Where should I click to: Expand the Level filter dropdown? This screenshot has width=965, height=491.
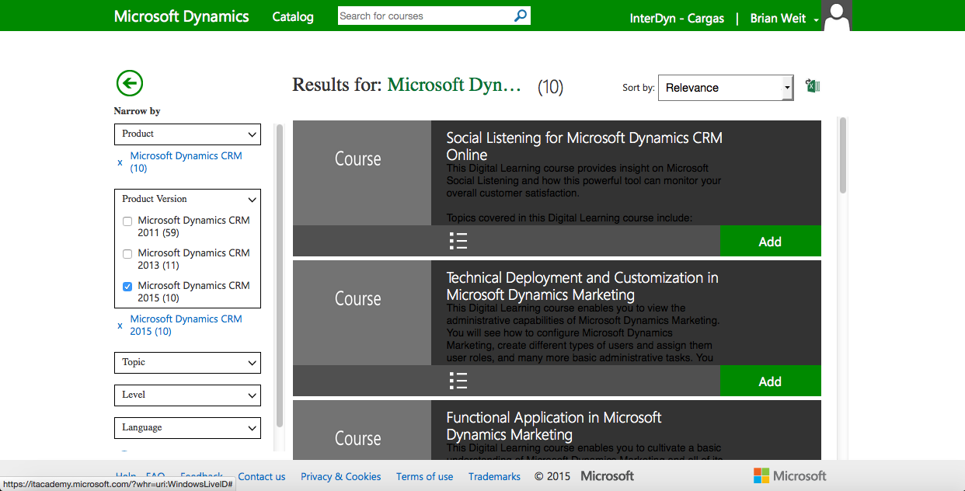[x=187, y=395]
